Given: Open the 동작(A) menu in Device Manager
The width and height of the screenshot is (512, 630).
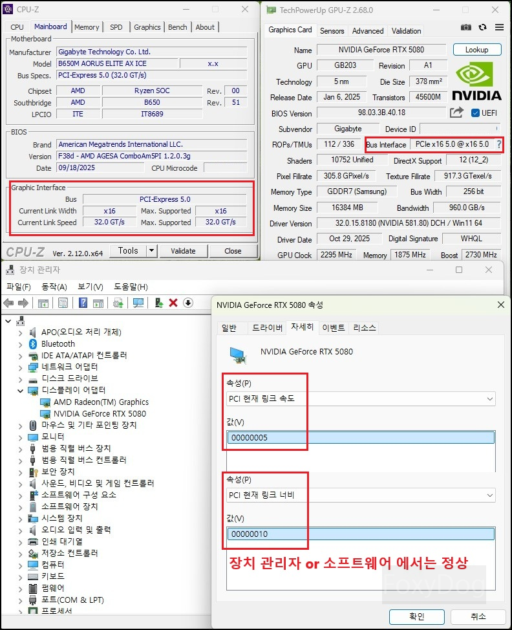Looking at the screenshot, I should tap(54, 287).
